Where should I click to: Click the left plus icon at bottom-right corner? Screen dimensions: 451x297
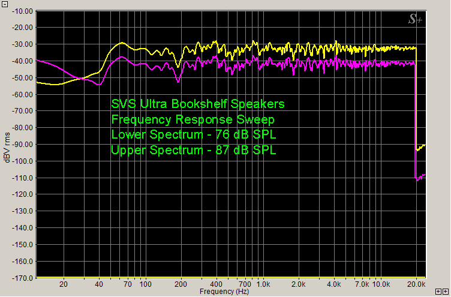(x=438, y=291)
